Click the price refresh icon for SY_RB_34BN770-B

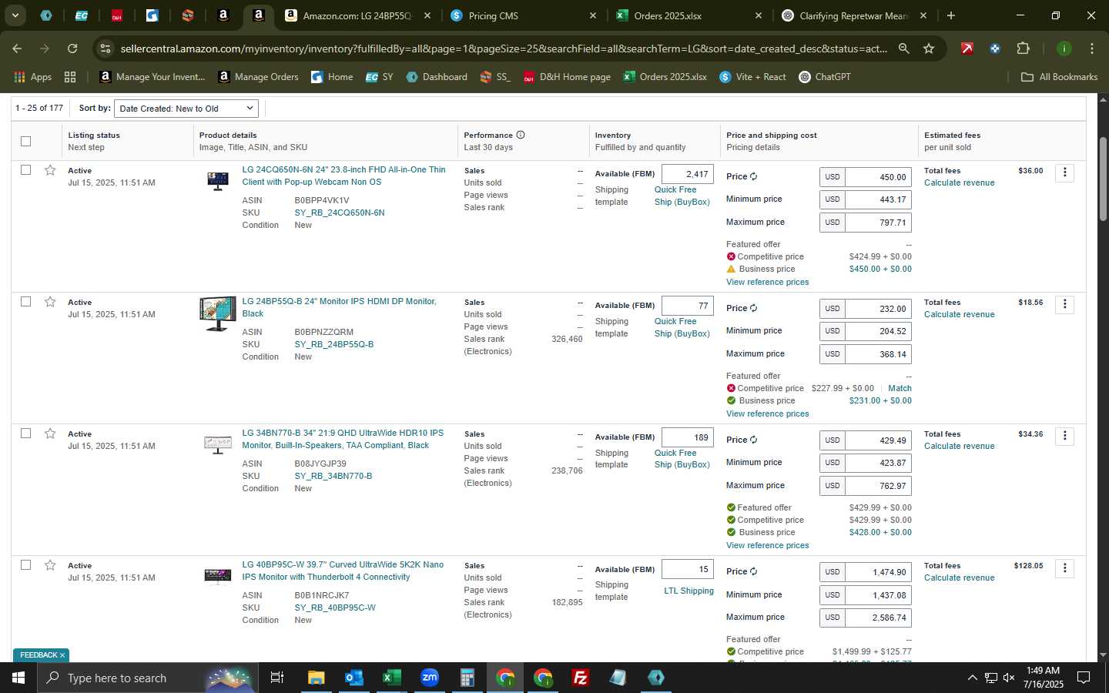[754, 440]
